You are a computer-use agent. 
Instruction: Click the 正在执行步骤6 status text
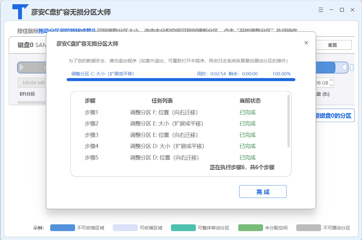[242, 167]
